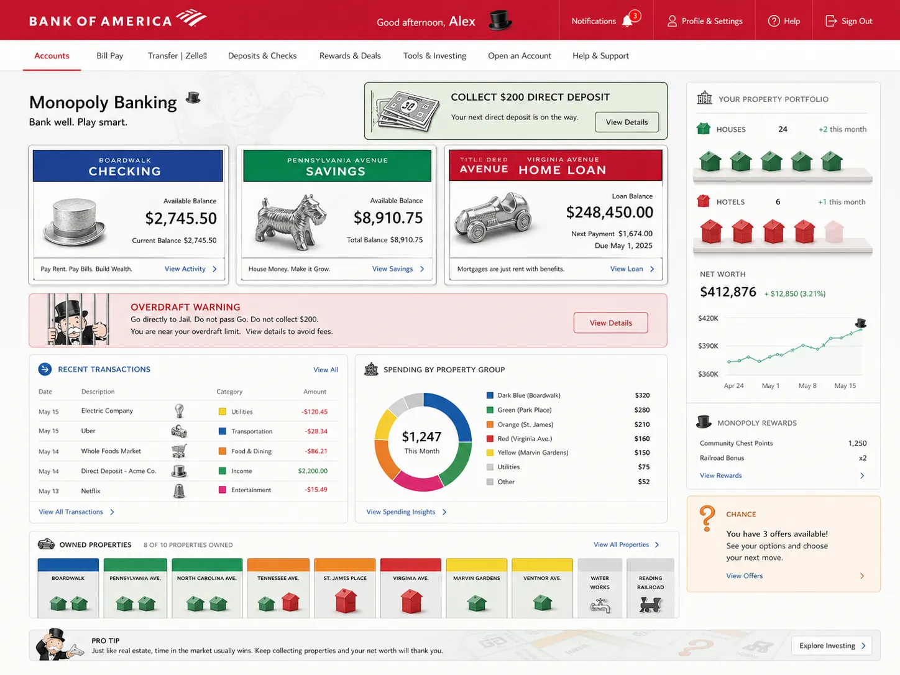The width and height of the screenshot is (900, 675).
Task: Click the Profile & Settings person icon
Action: [672, 21]
